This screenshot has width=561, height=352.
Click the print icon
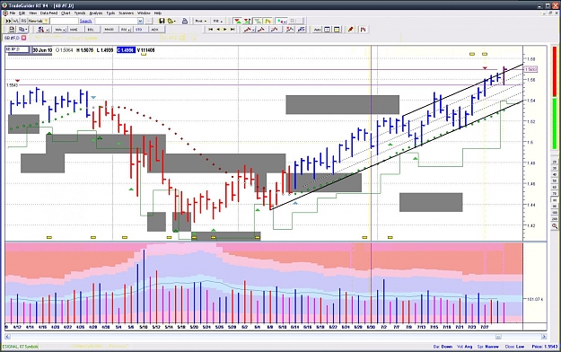[185, 22]
